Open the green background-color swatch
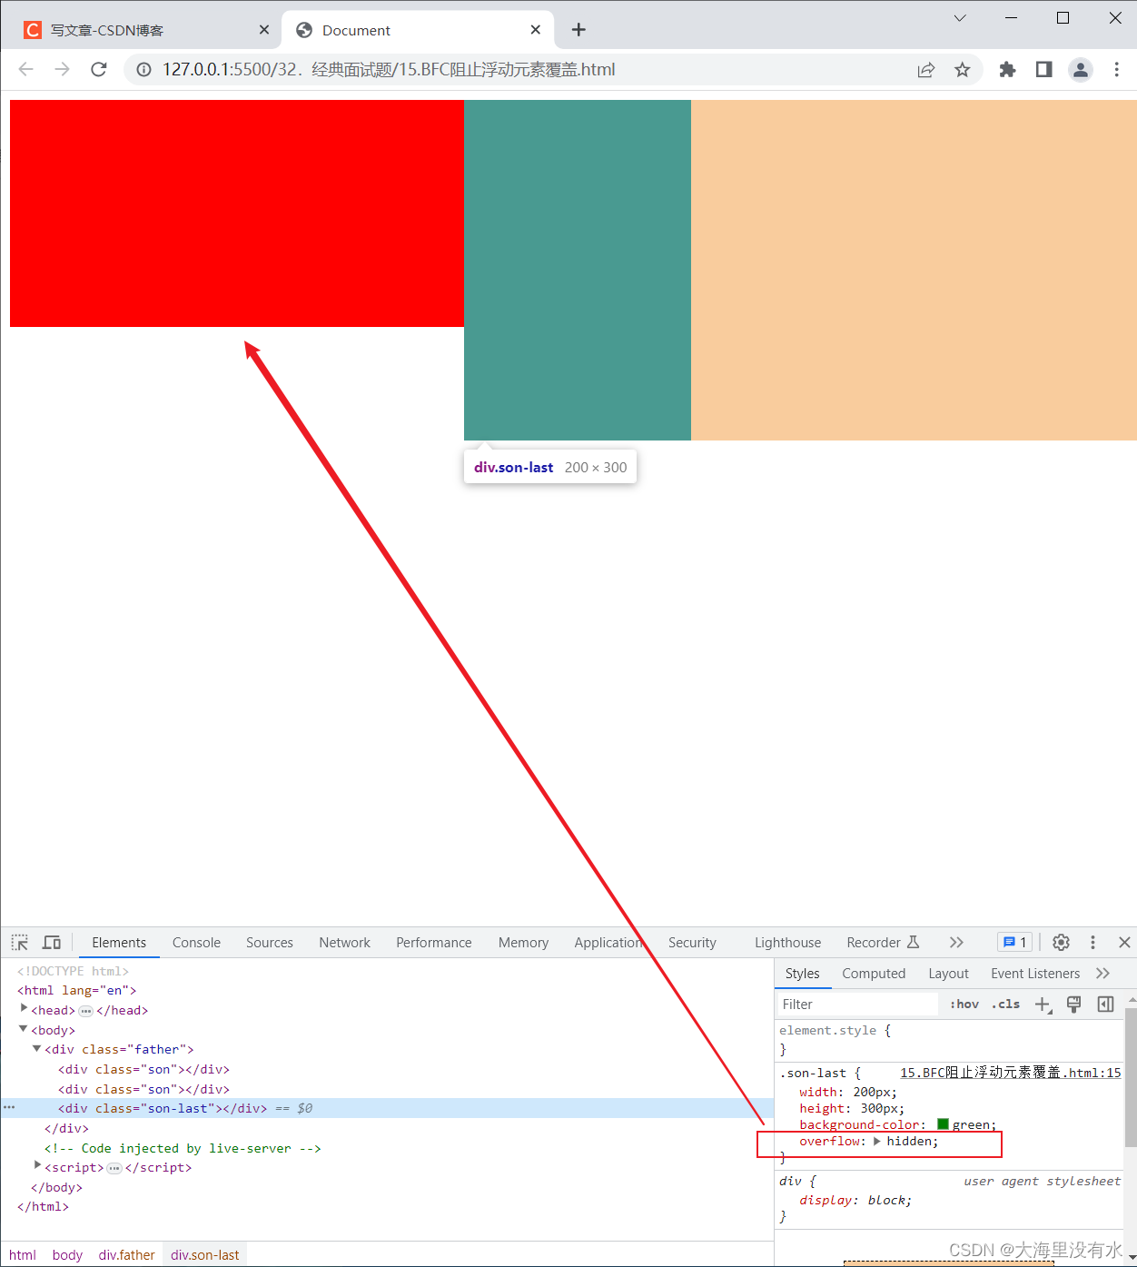Image resolution: width=1137 pixels, height=1267 pixels. [x=943, y=1124]
